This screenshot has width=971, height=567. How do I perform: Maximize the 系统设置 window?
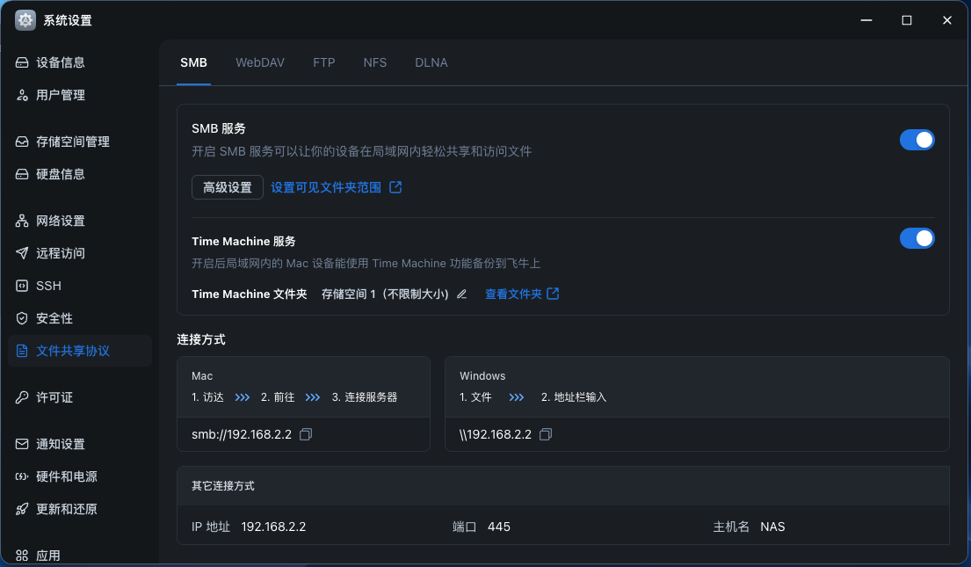[907, 20]
